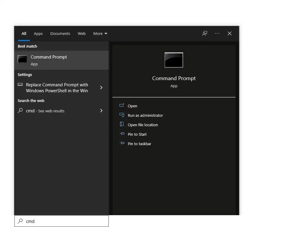
Task: Click the Open file location folder icon
Action: [122, 124]
